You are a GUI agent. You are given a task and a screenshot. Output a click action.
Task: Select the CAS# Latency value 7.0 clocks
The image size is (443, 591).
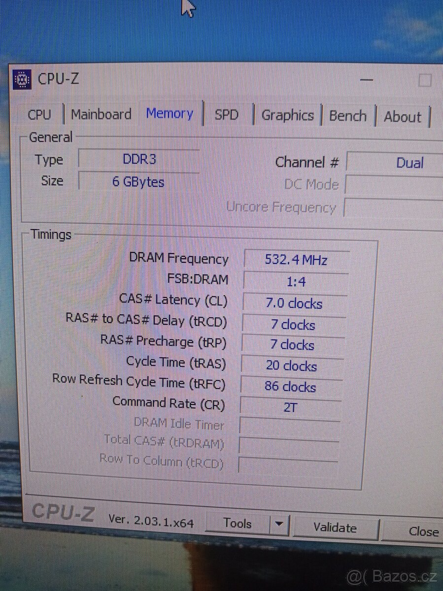pos(294,303)
